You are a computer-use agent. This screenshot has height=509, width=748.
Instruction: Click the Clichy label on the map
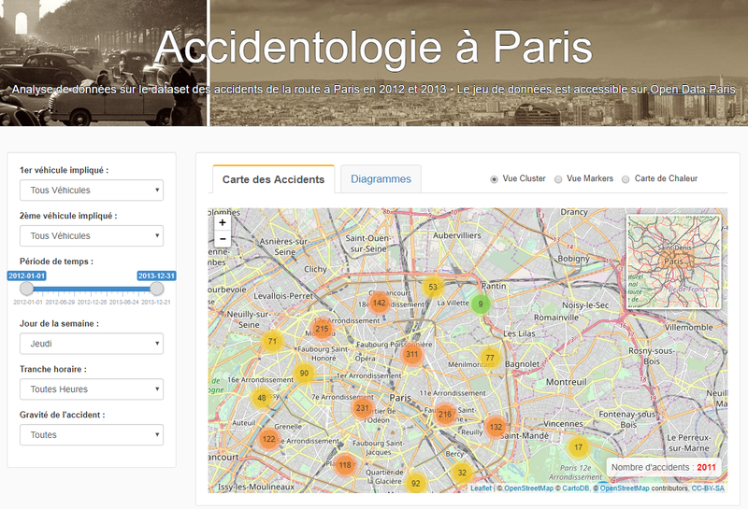click(x=315, y=269)
